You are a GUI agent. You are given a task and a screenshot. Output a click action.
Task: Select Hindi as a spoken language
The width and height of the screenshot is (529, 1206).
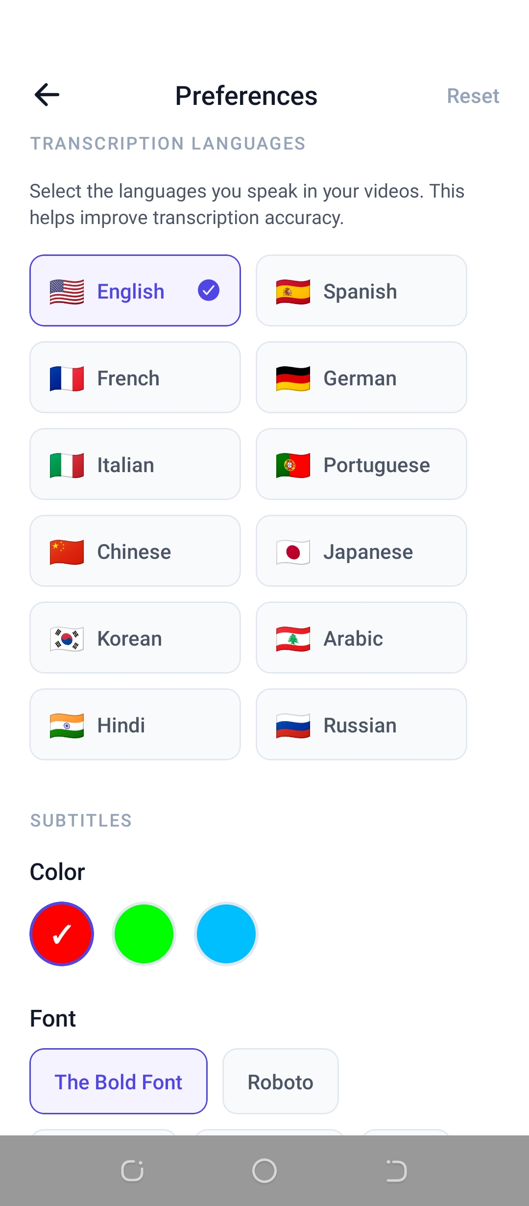point(135,725)
